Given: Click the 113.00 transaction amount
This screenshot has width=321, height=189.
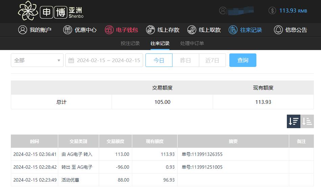Looking at the screenshot, I should pos(122,154).
